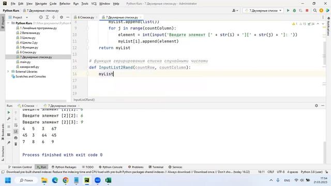Screen dimensions: 331x186
Task: Run the current configuration with green play icon
Action: [x=288, y=10]
